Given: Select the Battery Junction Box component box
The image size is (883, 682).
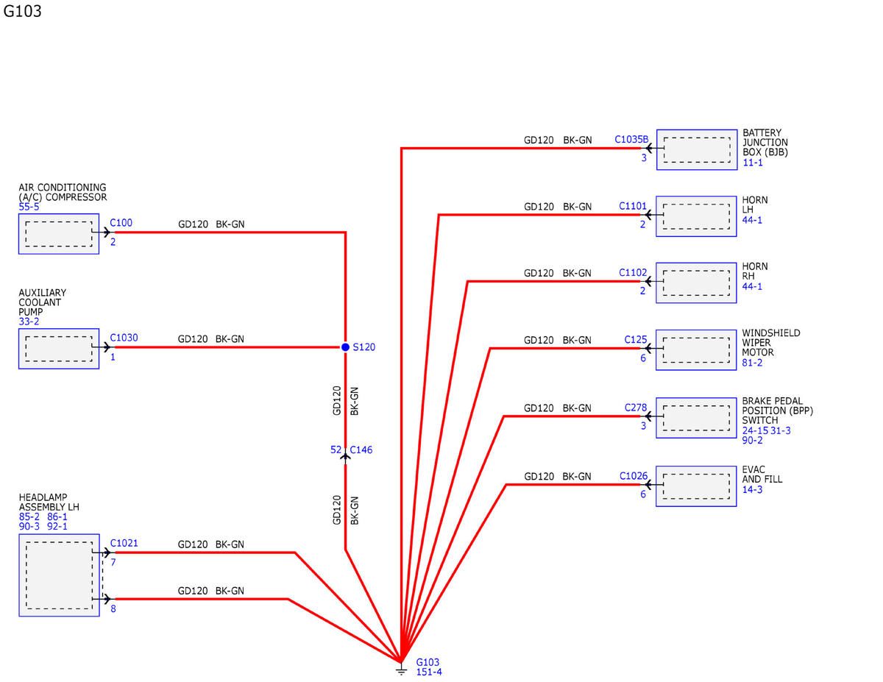Looking at the screenshot, I should click(697, 150).
